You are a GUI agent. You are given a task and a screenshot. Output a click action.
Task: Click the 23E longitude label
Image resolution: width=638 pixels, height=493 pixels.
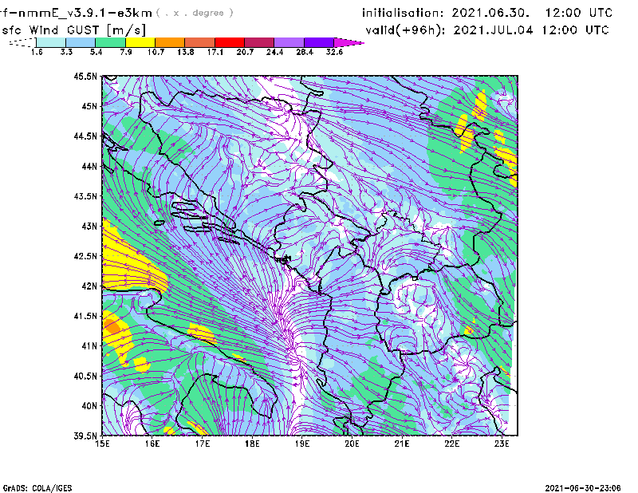click(x=502, y=444)
